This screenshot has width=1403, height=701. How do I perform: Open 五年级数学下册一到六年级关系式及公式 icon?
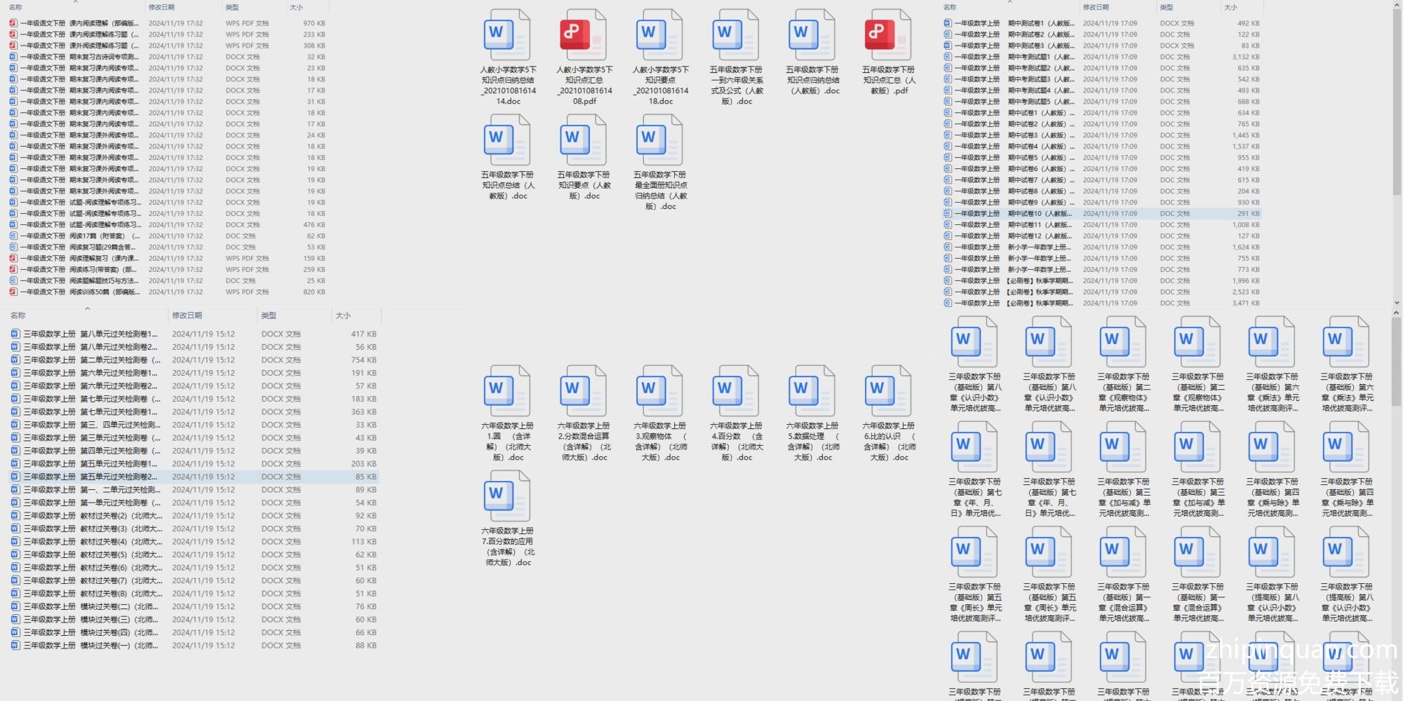coord(736,35)
